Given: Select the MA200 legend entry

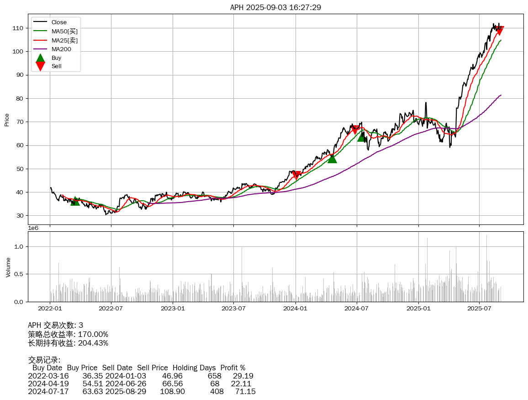Looking at the screenshot, I should tap(61, 49).
